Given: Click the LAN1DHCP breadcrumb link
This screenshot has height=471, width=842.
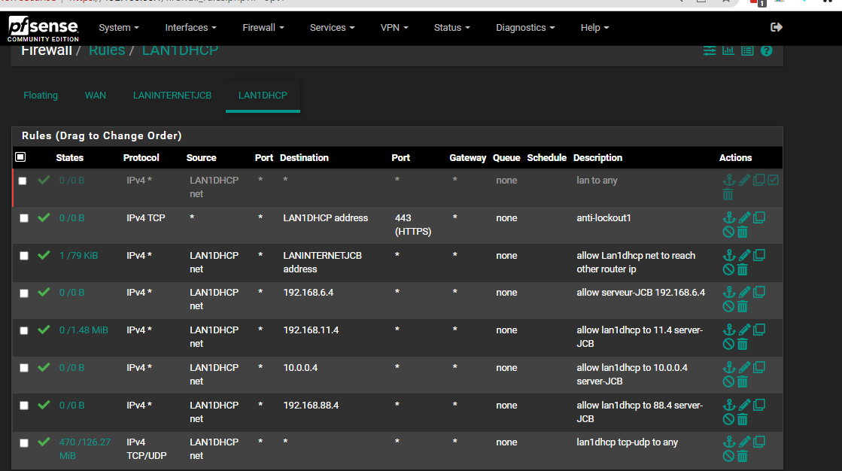Looking at the screenshot, I should 180,50.
